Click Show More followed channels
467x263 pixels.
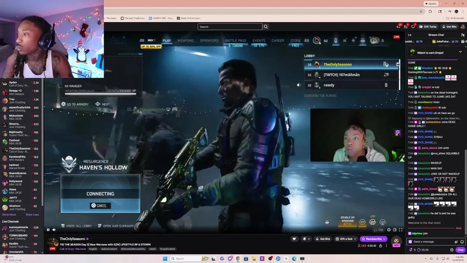pos(9,215)
